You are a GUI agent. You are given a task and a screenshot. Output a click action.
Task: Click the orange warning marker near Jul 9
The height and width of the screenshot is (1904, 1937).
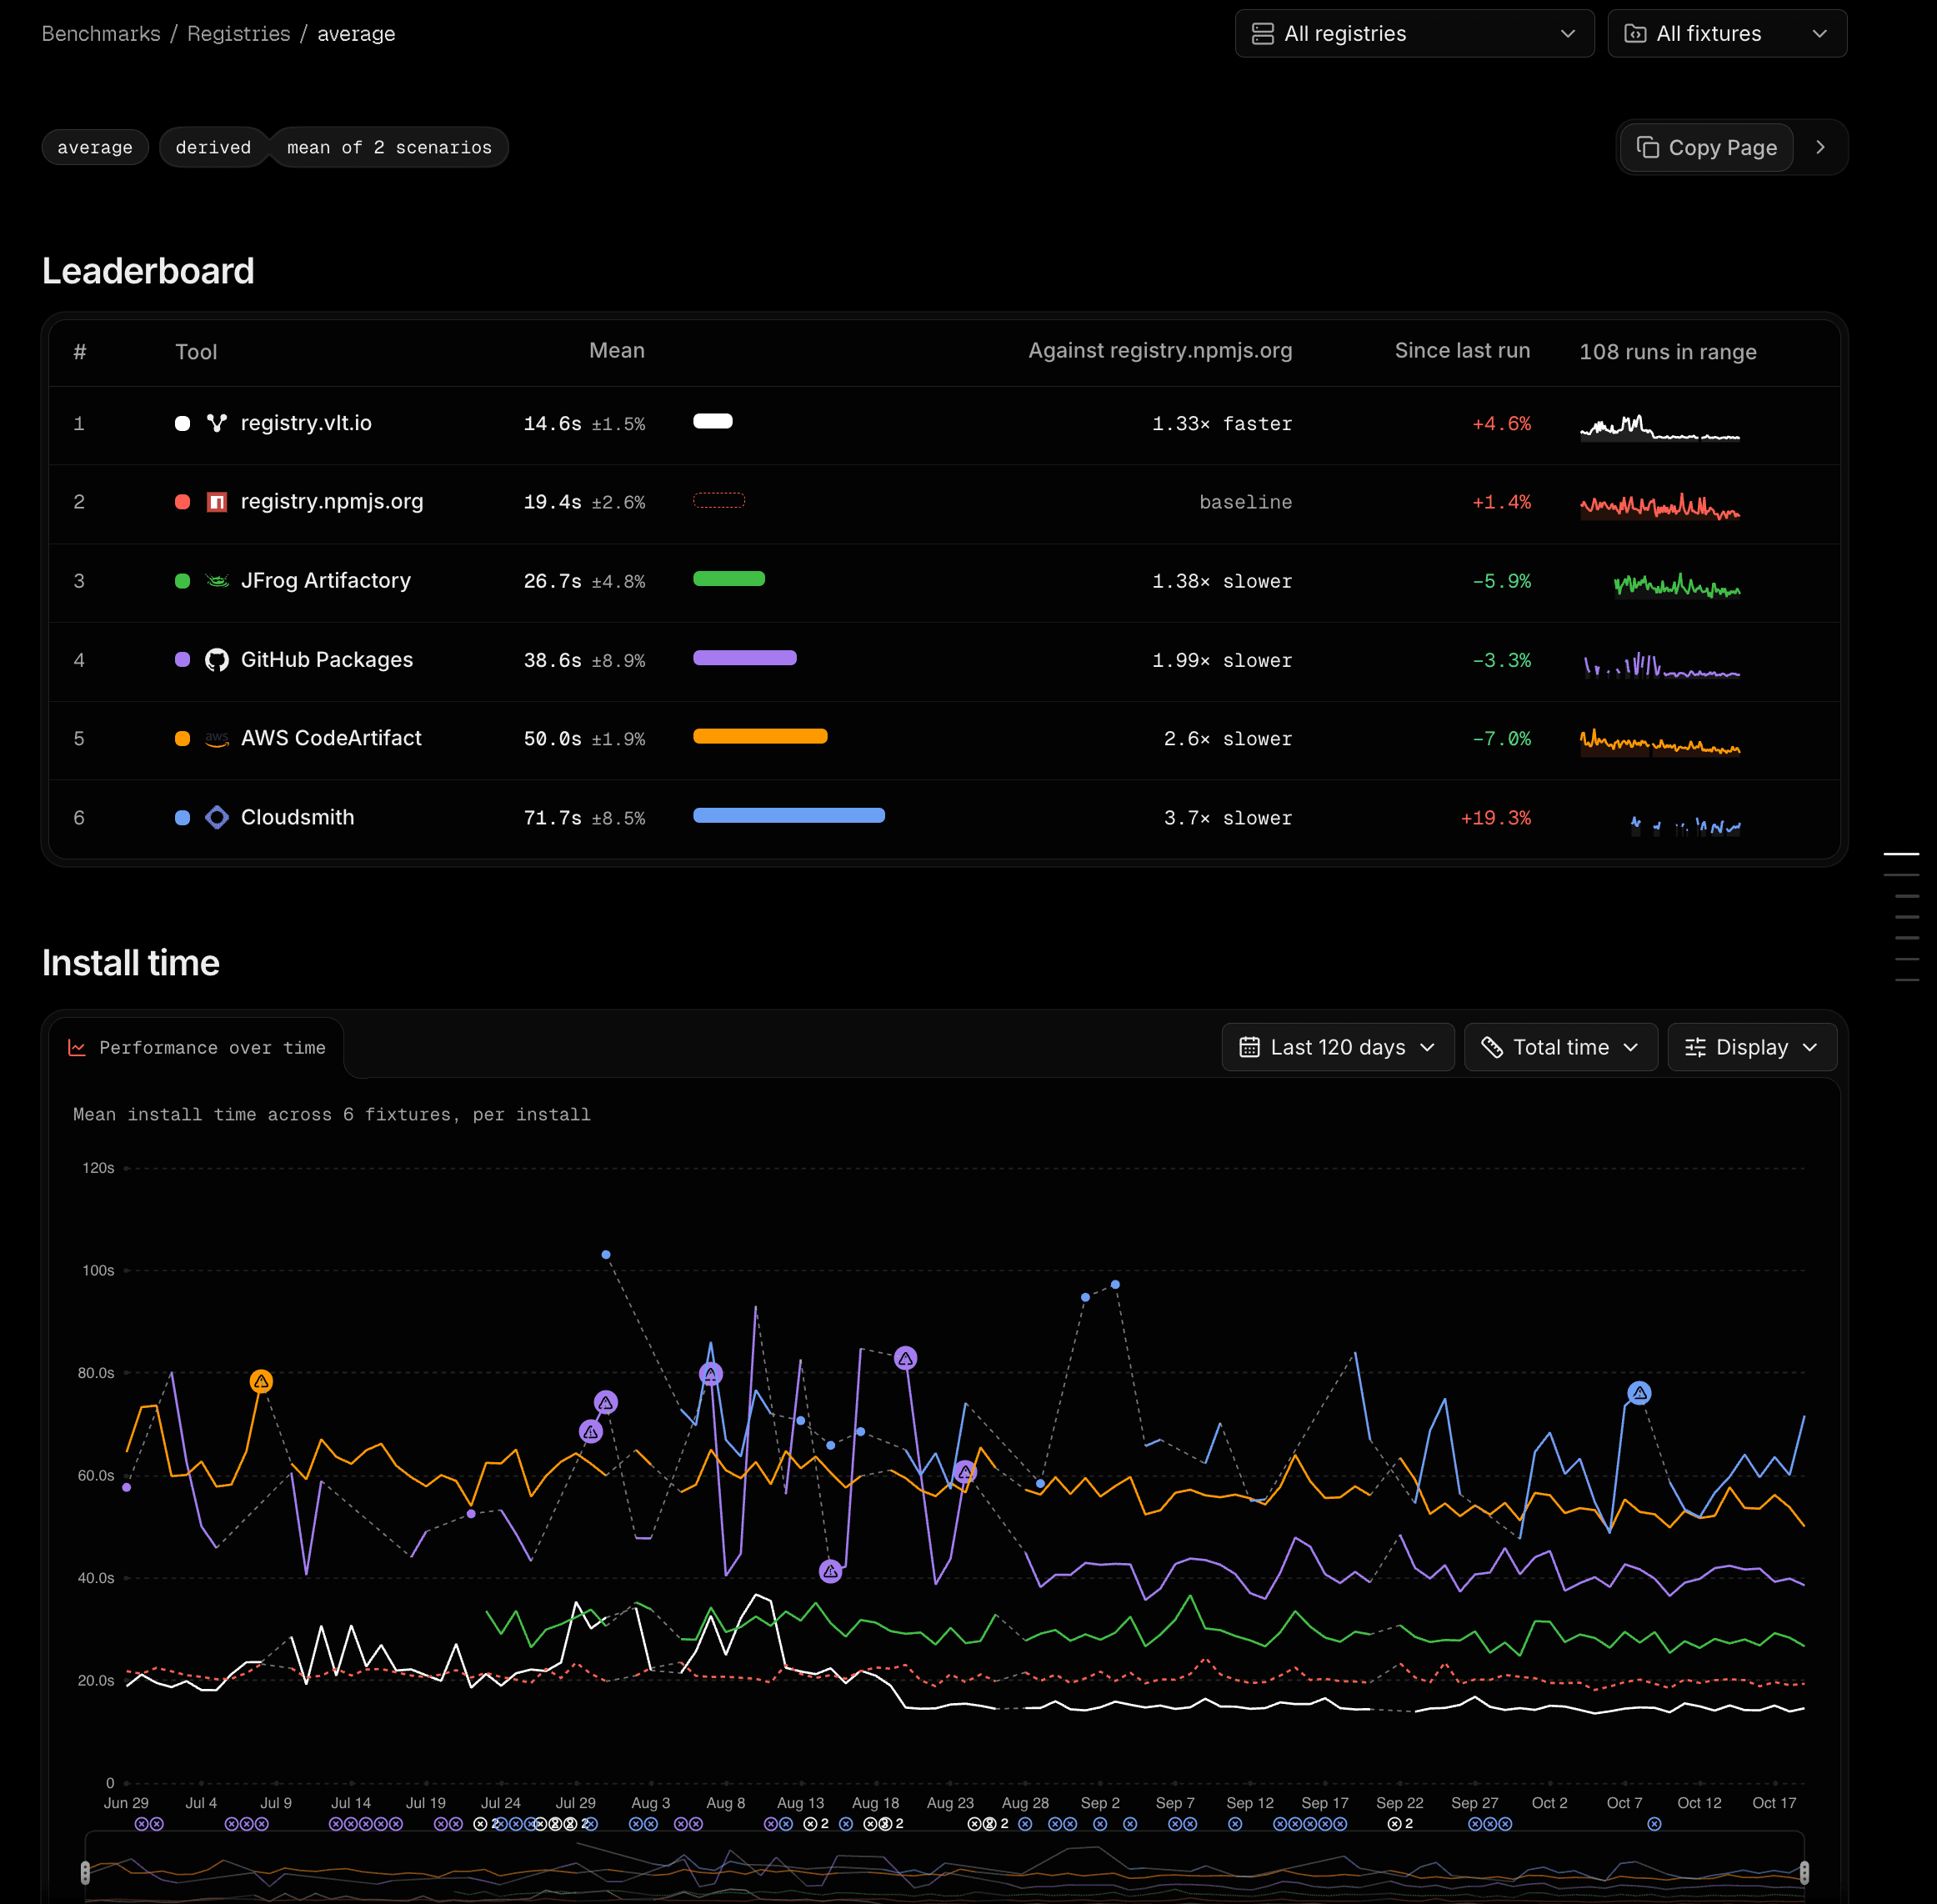[x=261, y=1381]
